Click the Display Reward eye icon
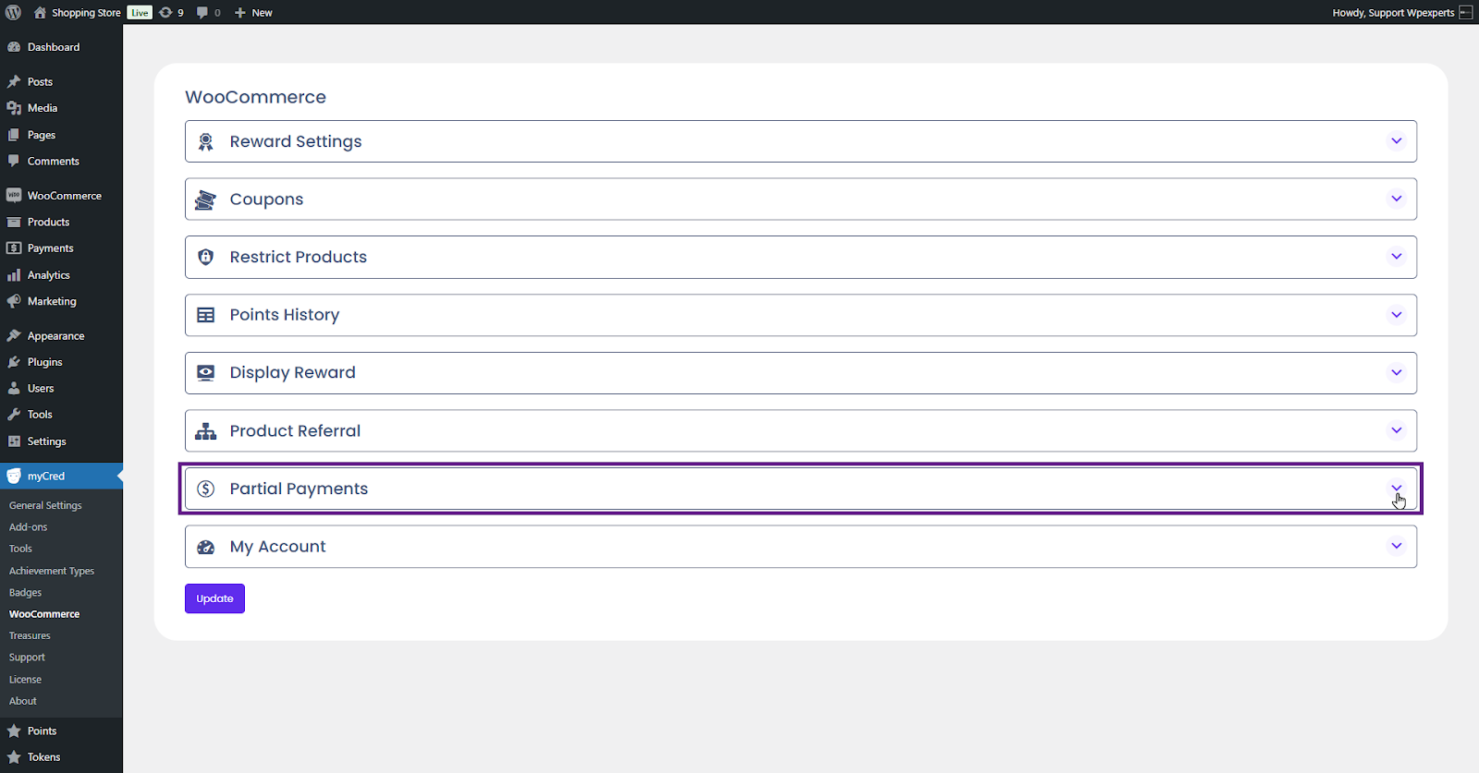The image size is (1479, 773). click(206, 372)
